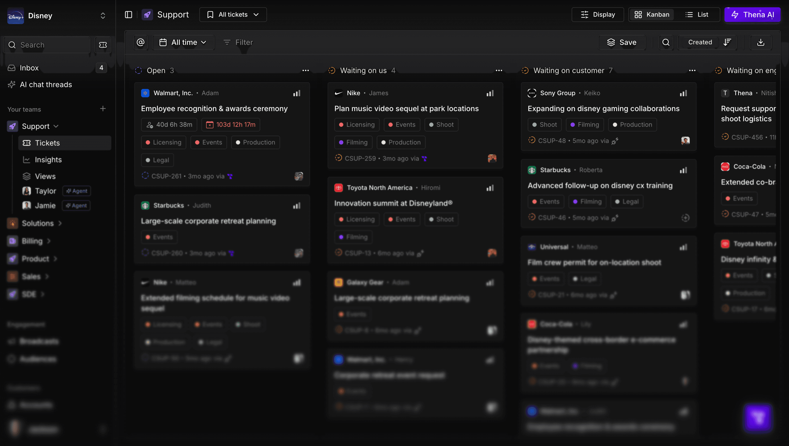This screenshot has height=446, width=789.
Task: Switch to List view
Action: [697, 15]
